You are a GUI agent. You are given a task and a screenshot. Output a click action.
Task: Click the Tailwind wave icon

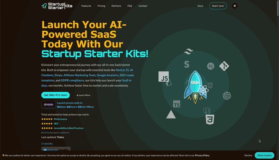(x=189, y=52)
